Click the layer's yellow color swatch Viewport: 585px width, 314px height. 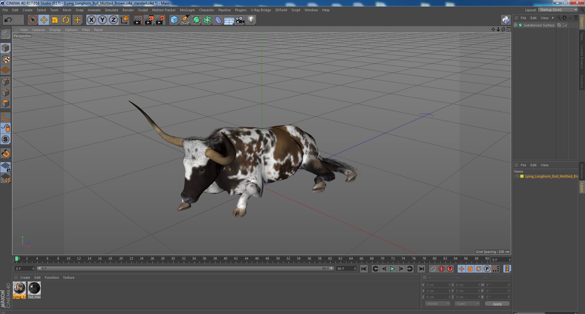click(x=522, y=176)
